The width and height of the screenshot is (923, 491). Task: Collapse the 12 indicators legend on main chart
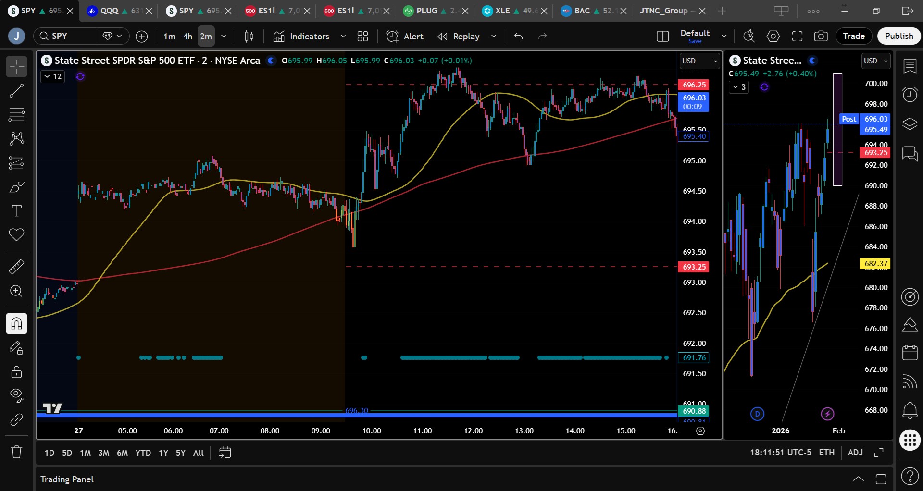click(x=53, y=76)
